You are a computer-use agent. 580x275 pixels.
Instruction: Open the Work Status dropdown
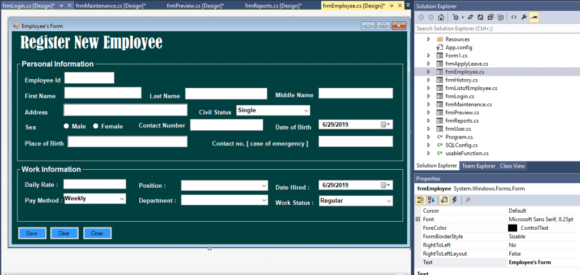click(389, 201)
